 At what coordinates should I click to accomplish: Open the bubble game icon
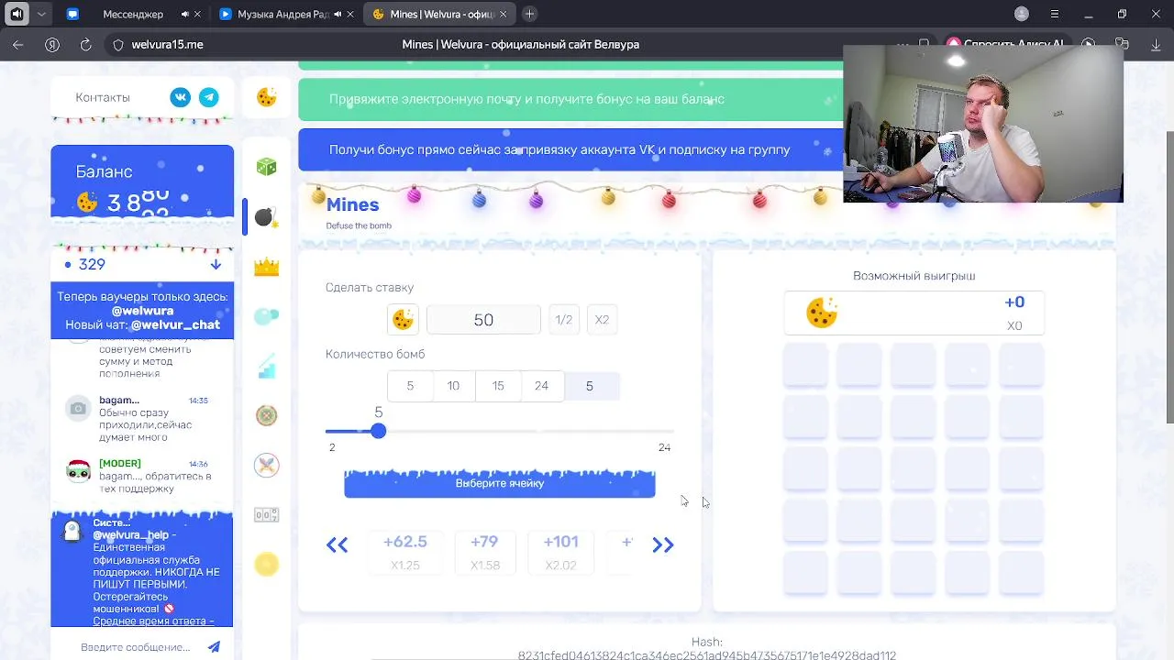[x=266, y=316]
